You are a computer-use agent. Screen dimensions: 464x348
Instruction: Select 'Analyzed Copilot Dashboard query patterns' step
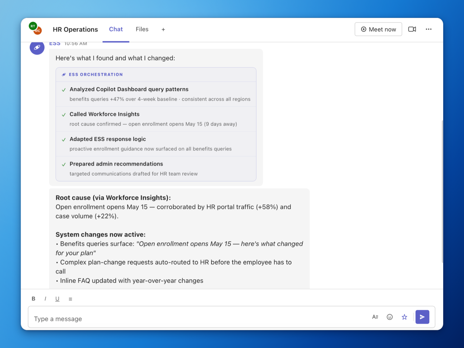click(156, 94)
